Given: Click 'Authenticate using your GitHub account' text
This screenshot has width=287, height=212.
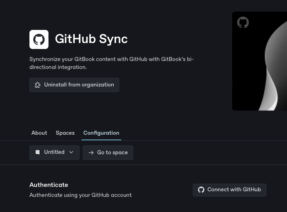Looking at the screenshot, I should pos(81,195).
